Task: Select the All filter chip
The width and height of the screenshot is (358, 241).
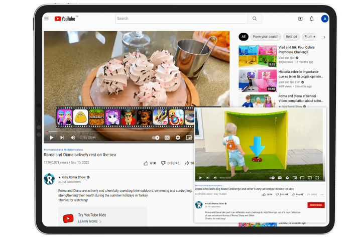Action: coord(244,37)
